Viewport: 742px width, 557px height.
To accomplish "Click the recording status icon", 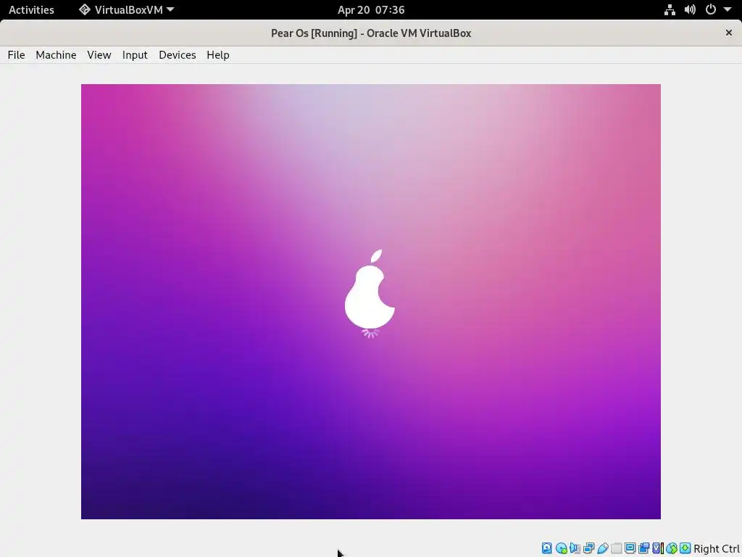I will click(x=643, y=548).
